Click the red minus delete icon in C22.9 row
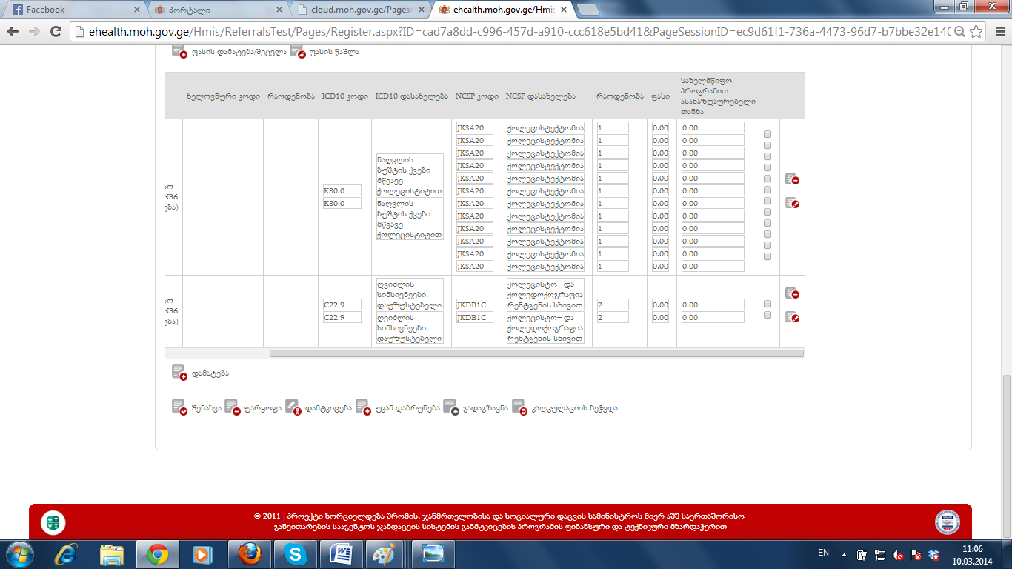Image resolution: width=1012 pixels, height=569 pixels. (792, 293)
